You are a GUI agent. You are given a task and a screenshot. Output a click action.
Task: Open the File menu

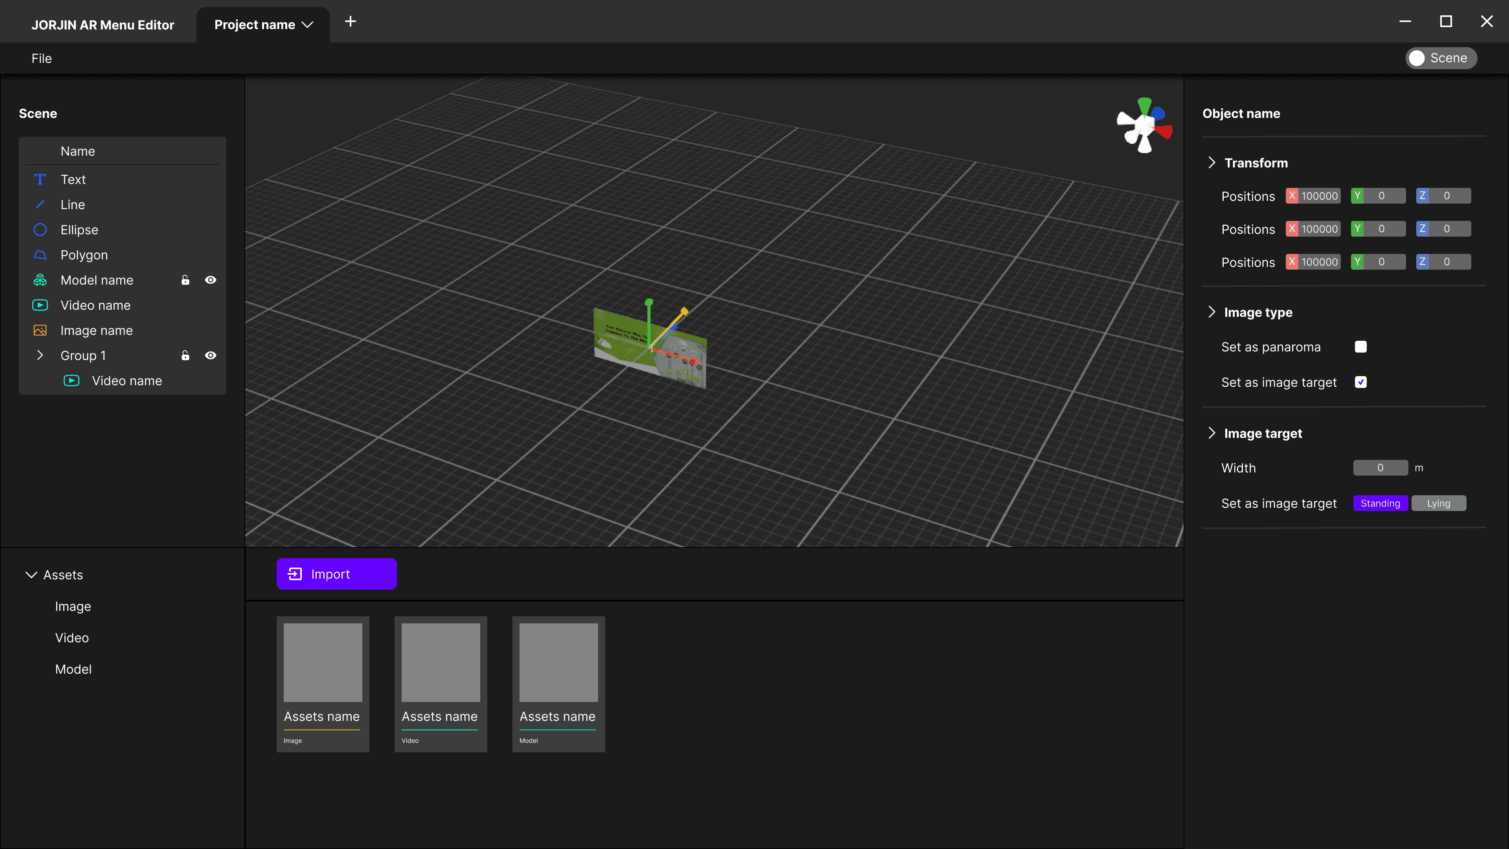tap(42, 59)
